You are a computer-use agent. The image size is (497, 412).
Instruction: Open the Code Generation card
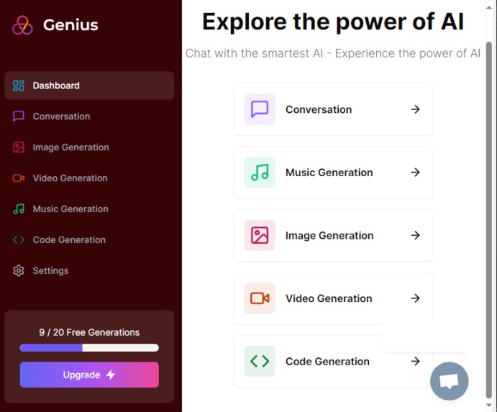pos(333,361)
